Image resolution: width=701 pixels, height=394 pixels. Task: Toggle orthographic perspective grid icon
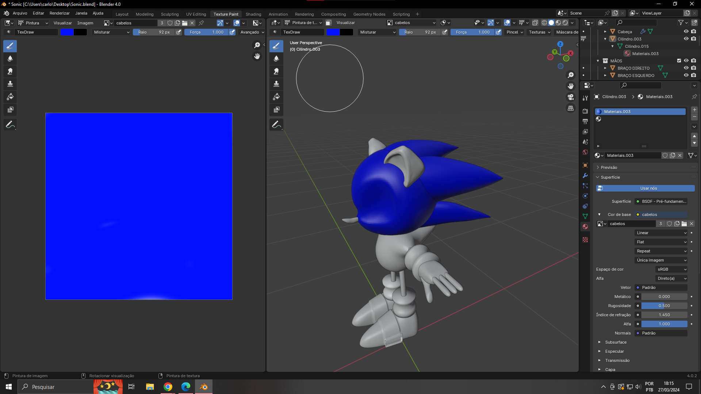tap(571, 108)
